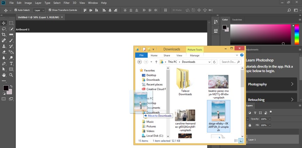Select the Eraser tool
The height and width of the screenshot is (148, 302).
click(x=4, y=52)
